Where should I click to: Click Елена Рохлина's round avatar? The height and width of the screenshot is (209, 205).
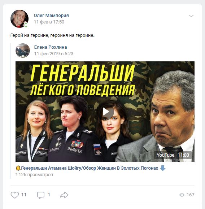pos(23,51)
